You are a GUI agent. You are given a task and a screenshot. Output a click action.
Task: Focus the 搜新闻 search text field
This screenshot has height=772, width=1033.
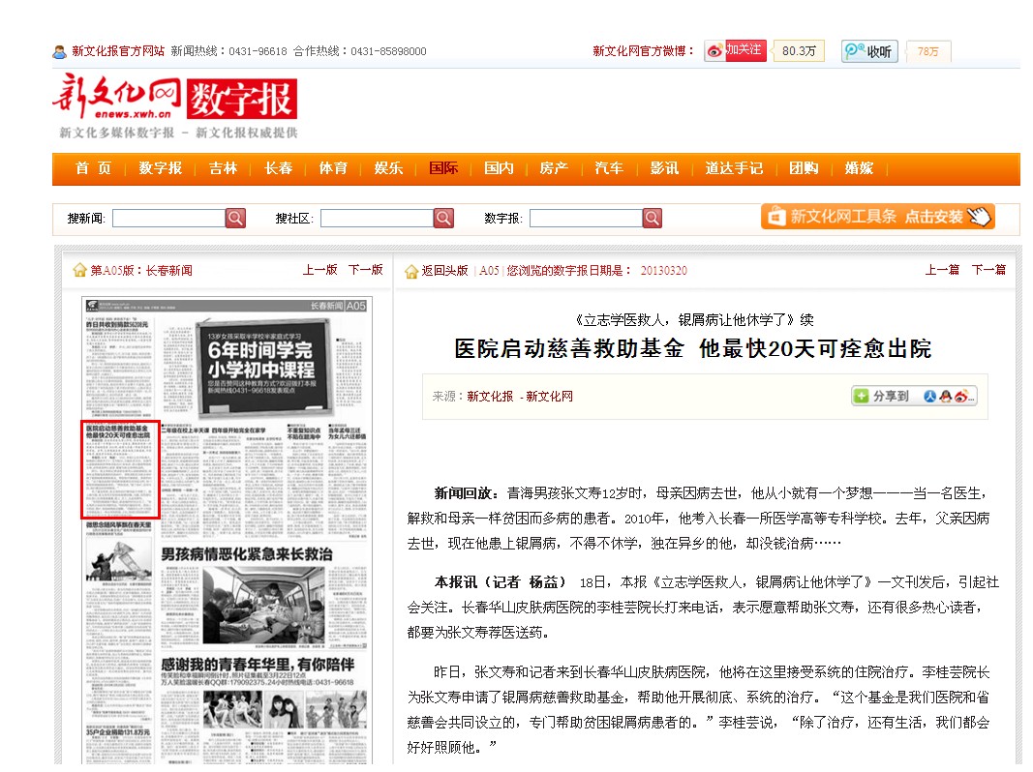pyautogui.click(x=167, y=219)
